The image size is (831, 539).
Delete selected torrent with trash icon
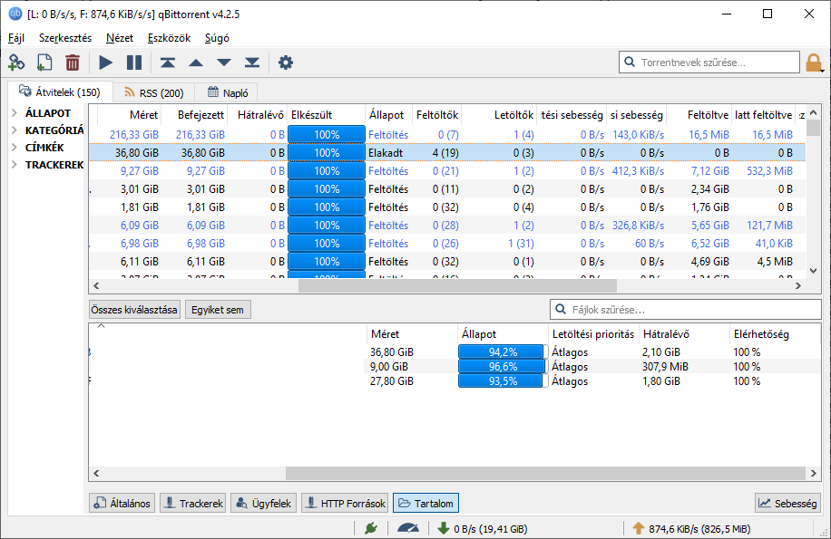(73, 63)
